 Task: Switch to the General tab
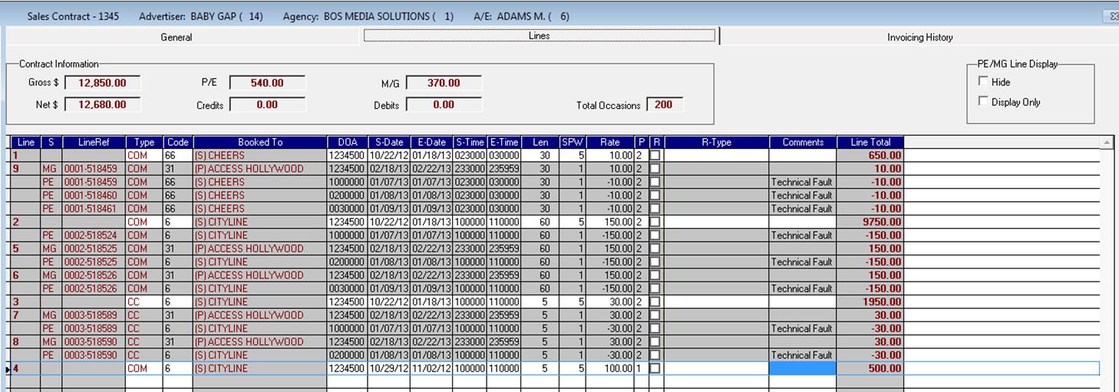[x=176, y=37]
